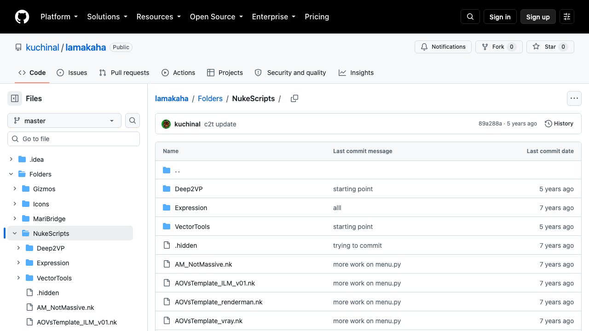
Task: Open the Projects tab
Action: 225,73
